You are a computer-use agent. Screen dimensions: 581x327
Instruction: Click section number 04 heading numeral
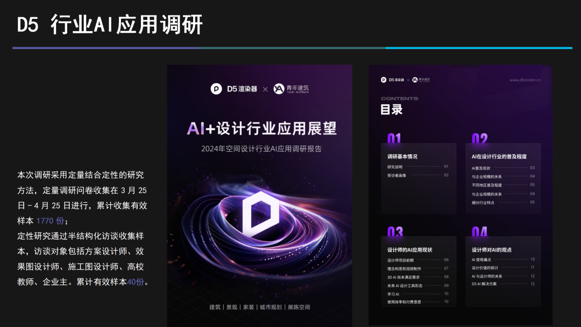tap(479, 231)
